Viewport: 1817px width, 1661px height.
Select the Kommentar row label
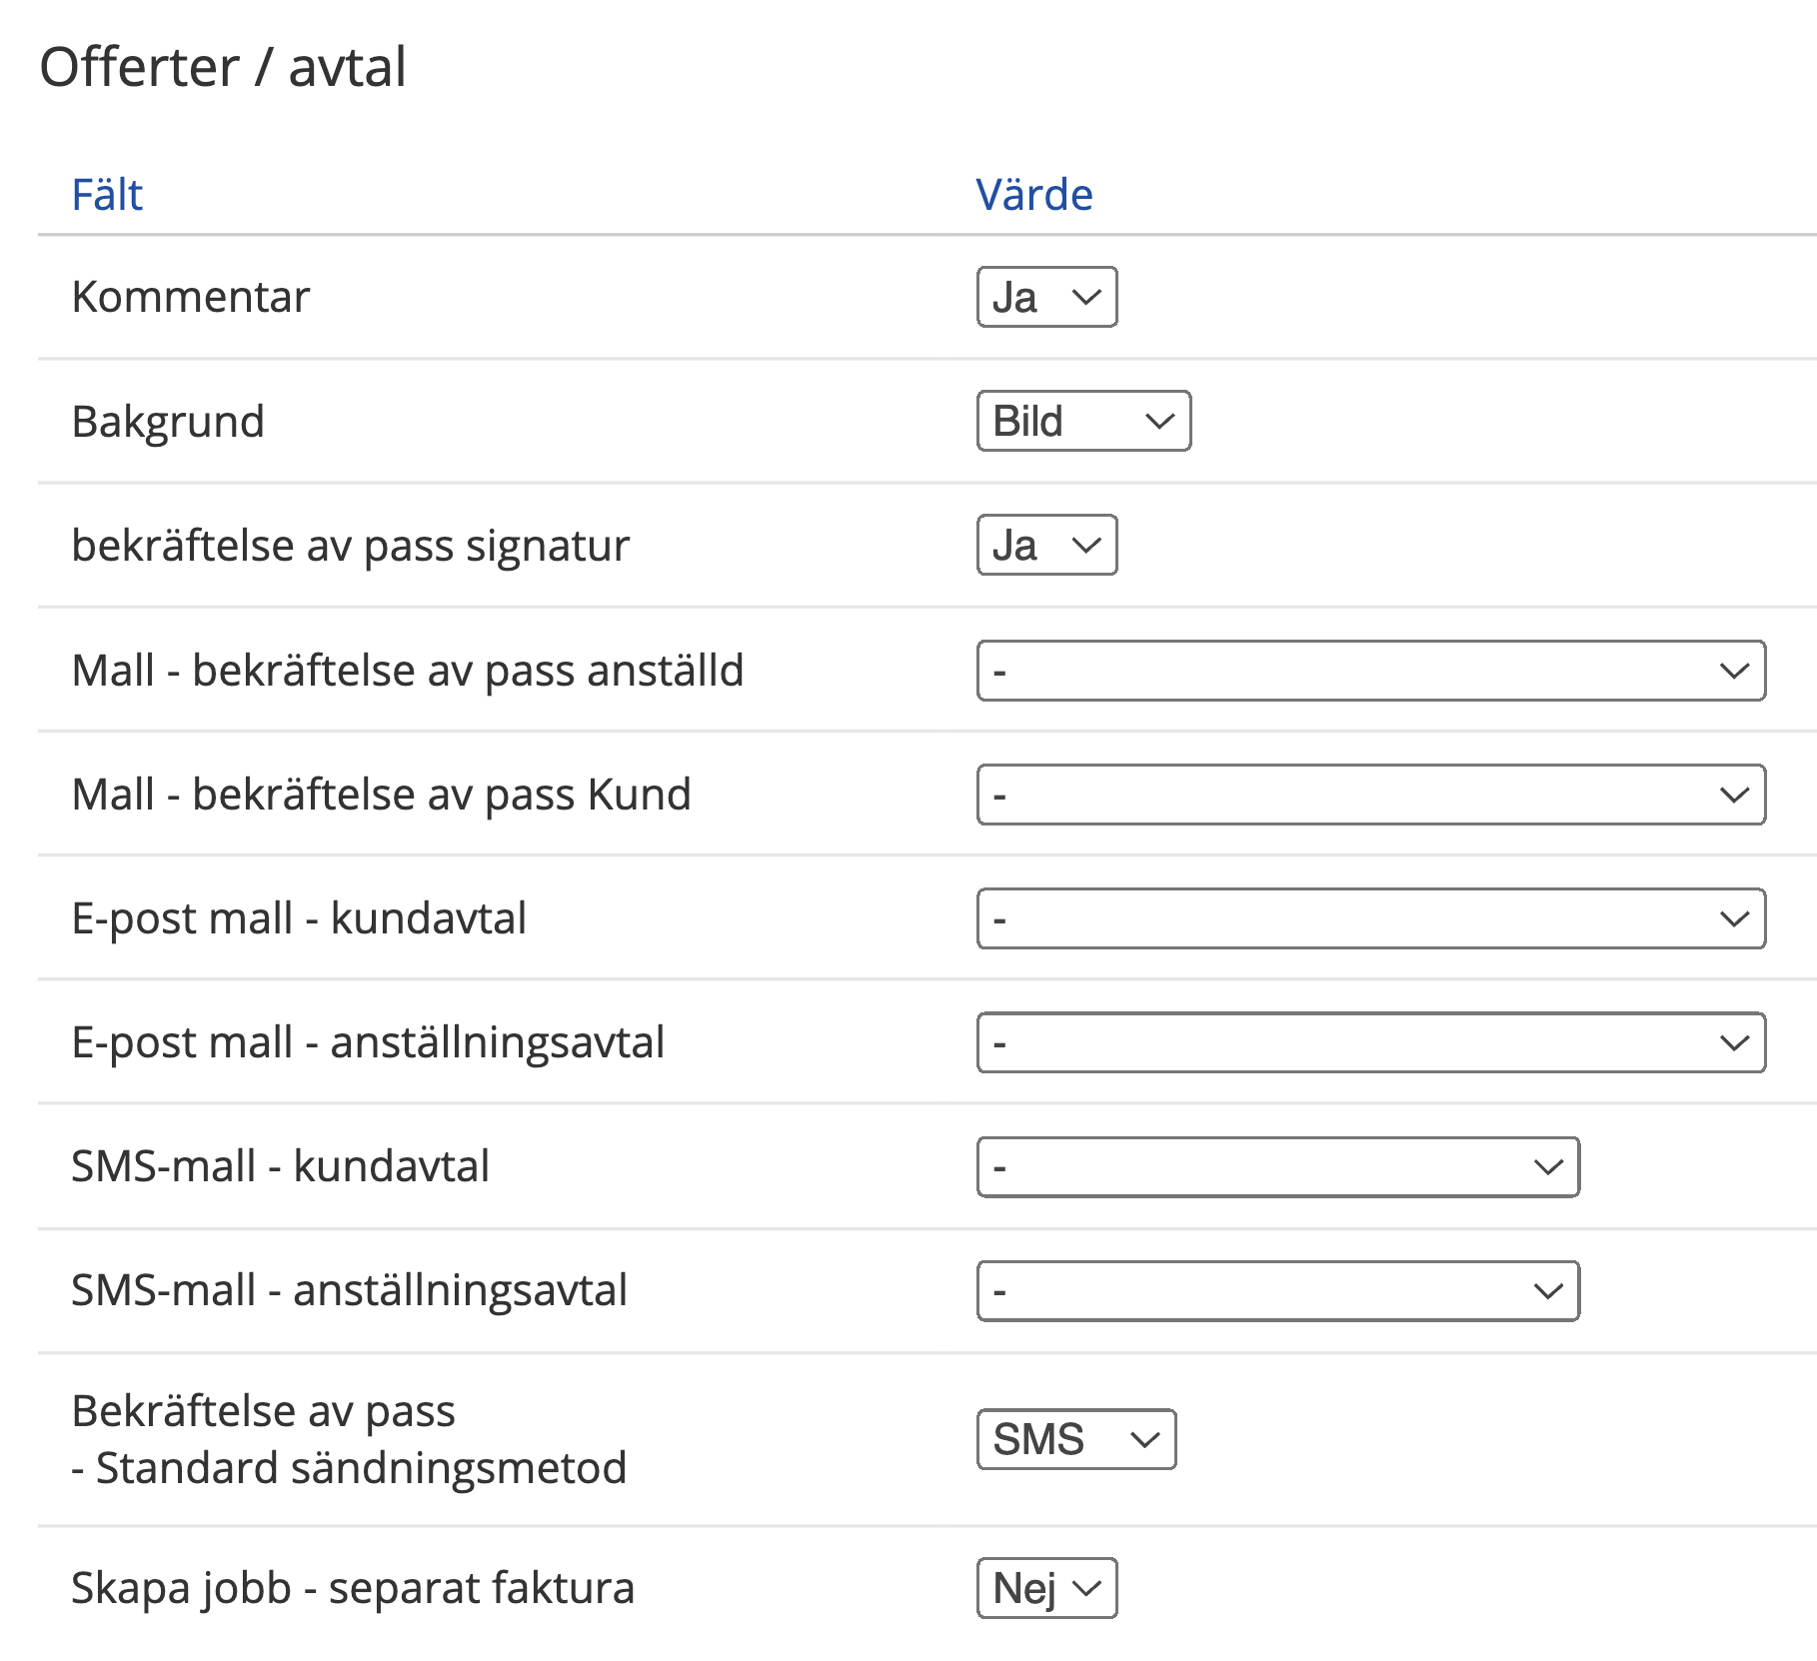[x=191, y=297]
